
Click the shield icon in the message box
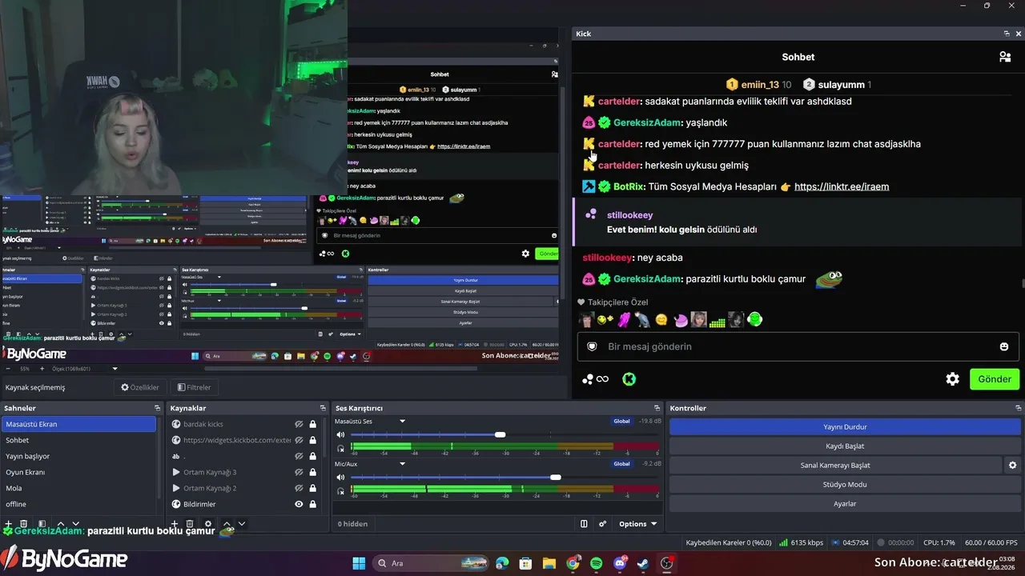pos(593,346)
